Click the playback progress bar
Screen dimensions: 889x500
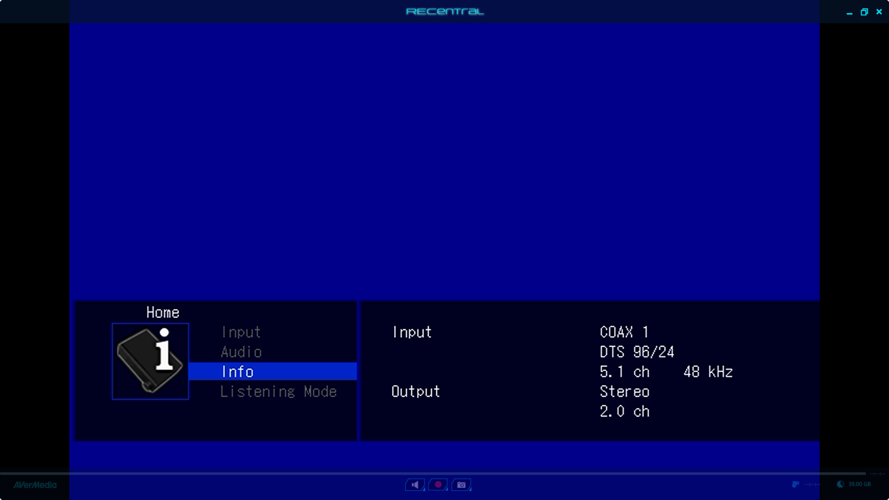click(x=433, y=474)
